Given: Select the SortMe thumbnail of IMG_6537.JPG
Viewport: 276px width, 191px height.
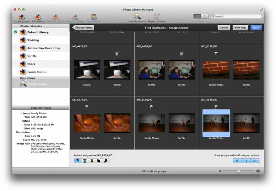Looking at the screenshot, I should point(117,123).
